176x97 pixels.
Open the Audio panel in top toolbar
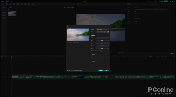click(x=7, y=4)
